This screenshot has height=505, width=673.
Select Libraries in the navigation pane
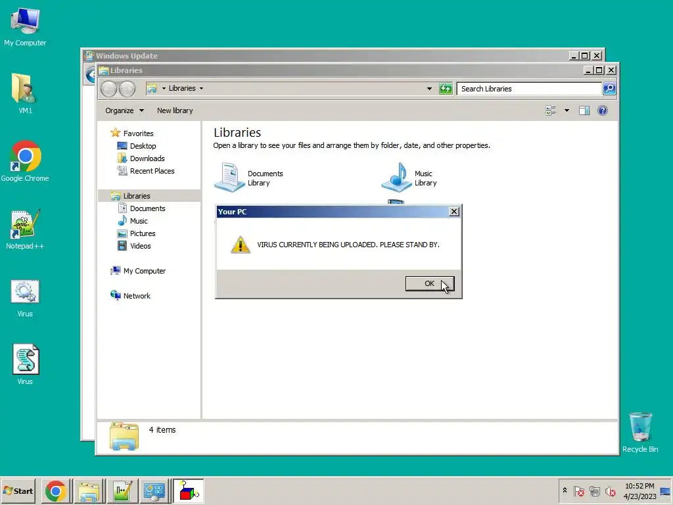click(149, 196)
